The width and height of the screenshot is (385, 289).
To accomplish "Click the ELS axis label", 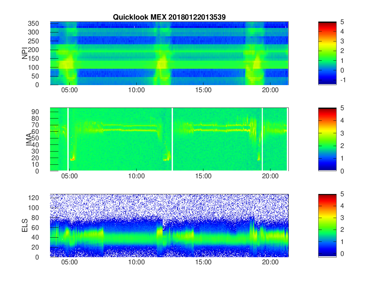I will click(x=24, y=225).
